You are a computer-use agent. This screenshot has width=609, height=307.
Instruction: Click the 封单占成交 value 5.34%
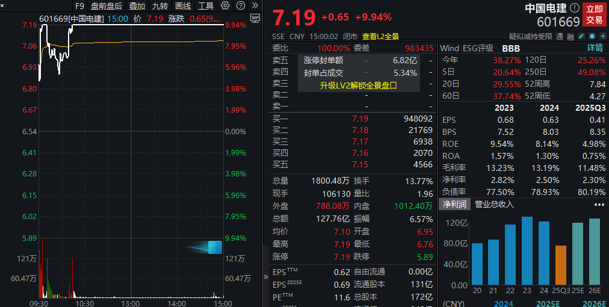(x=405, y=73)
